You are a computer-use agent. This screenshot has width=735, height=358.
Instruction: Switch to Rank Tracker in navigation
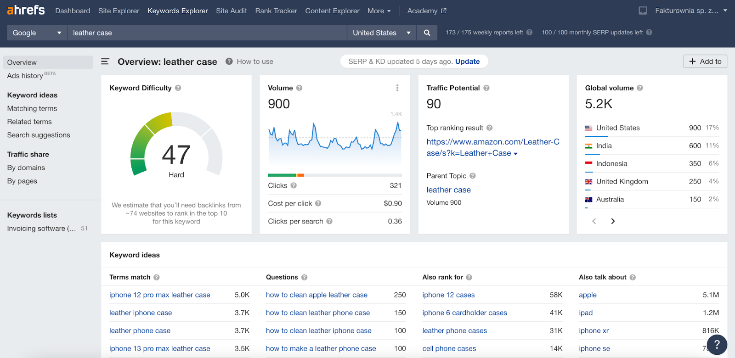pyautogui.click(x=276, y=11)
